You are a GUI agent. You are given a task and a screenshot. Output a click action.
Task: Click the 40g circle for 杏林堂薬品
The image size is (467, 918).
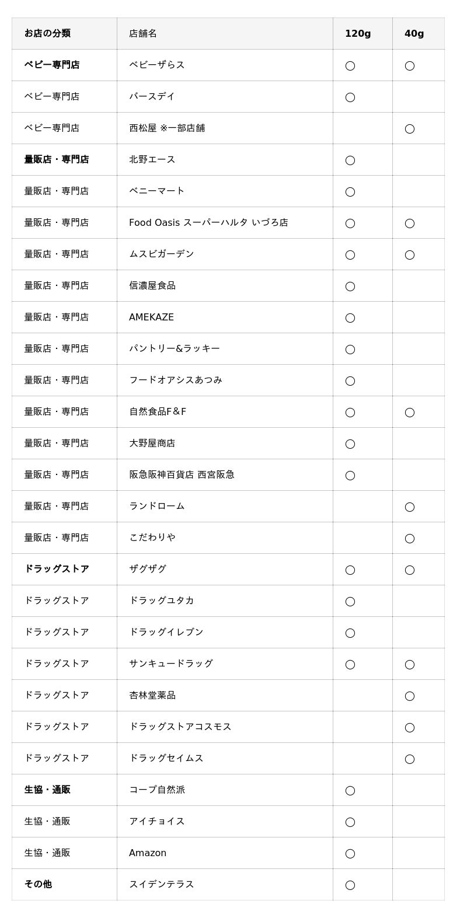pos(410,696)
